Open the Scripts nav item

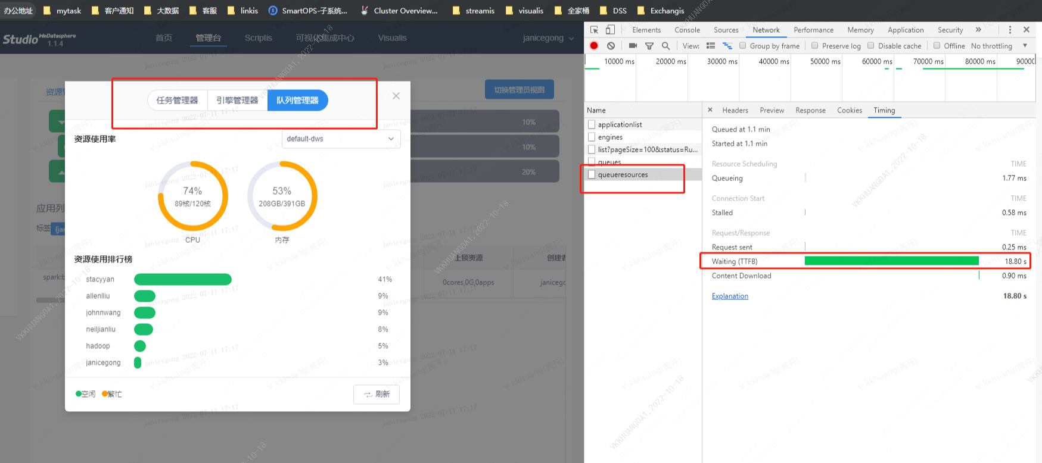point(258,37)
